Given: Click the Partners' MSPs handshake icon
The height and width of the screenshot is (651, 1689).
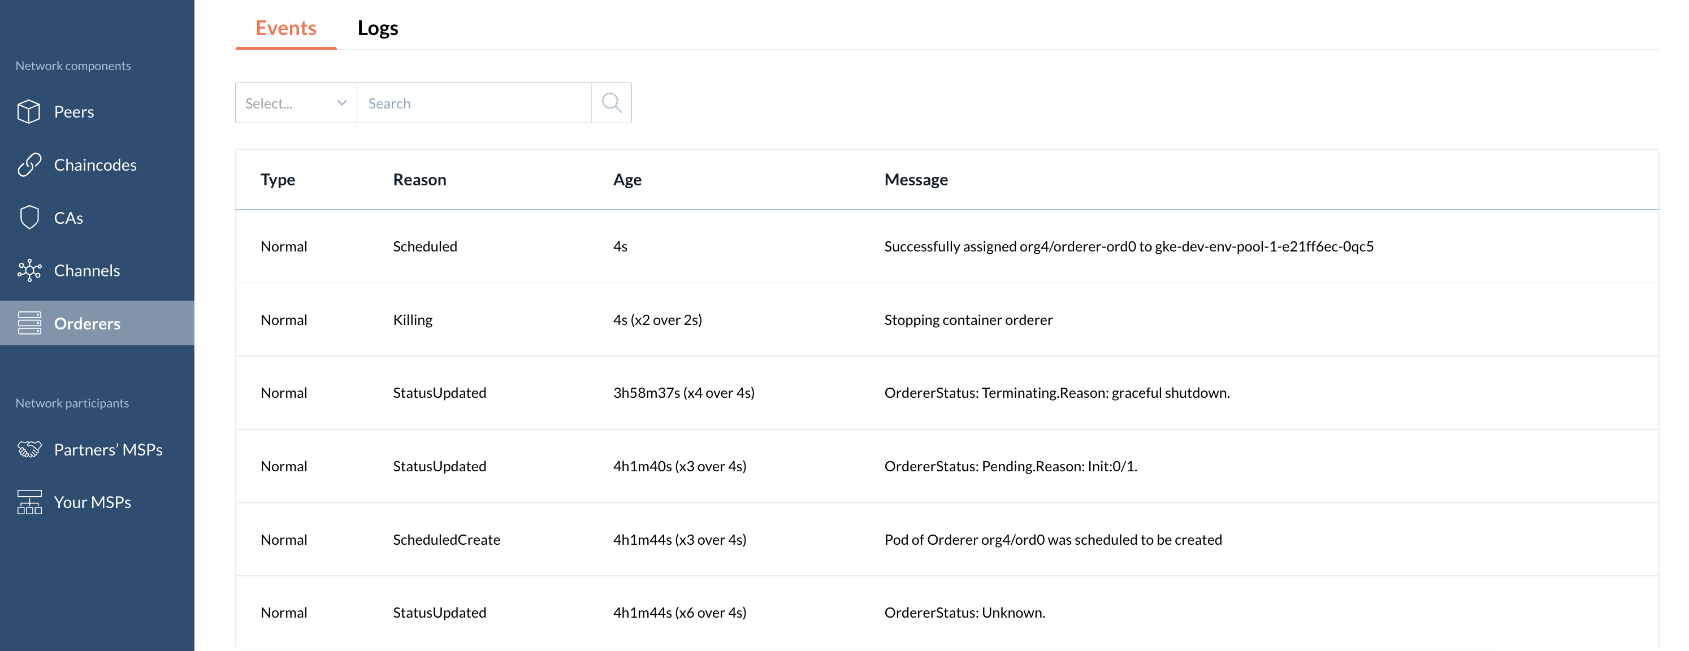Looking at the screenshot, I should (29, 449).
